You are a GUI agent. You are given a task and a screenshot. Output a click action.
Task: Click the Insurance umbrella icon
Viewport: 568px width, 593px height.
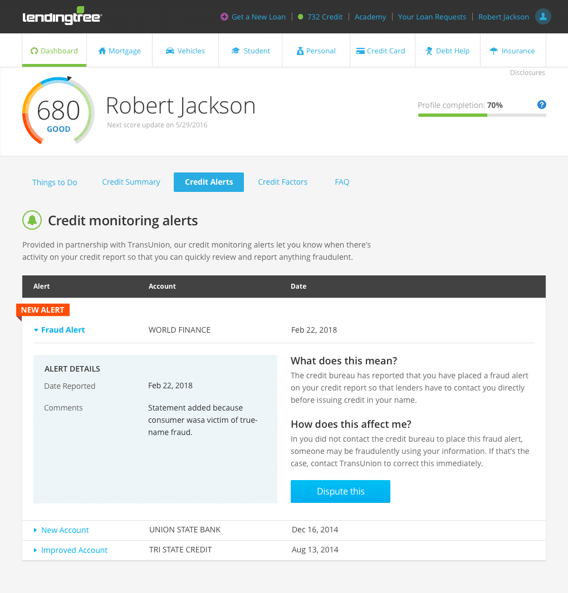point(493,51)
